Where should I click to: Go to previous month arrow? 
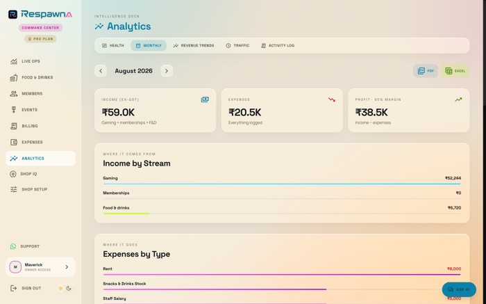pyautogui.click(x=101, y=71)
